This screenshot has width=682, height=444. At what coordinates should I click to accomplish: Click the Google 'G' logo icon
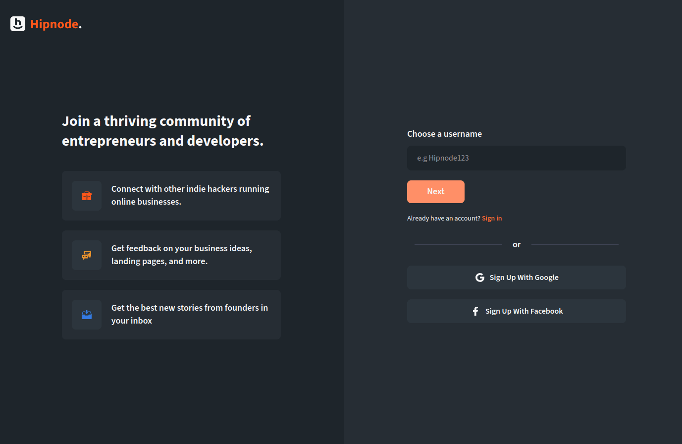click(x=479, y=277)
